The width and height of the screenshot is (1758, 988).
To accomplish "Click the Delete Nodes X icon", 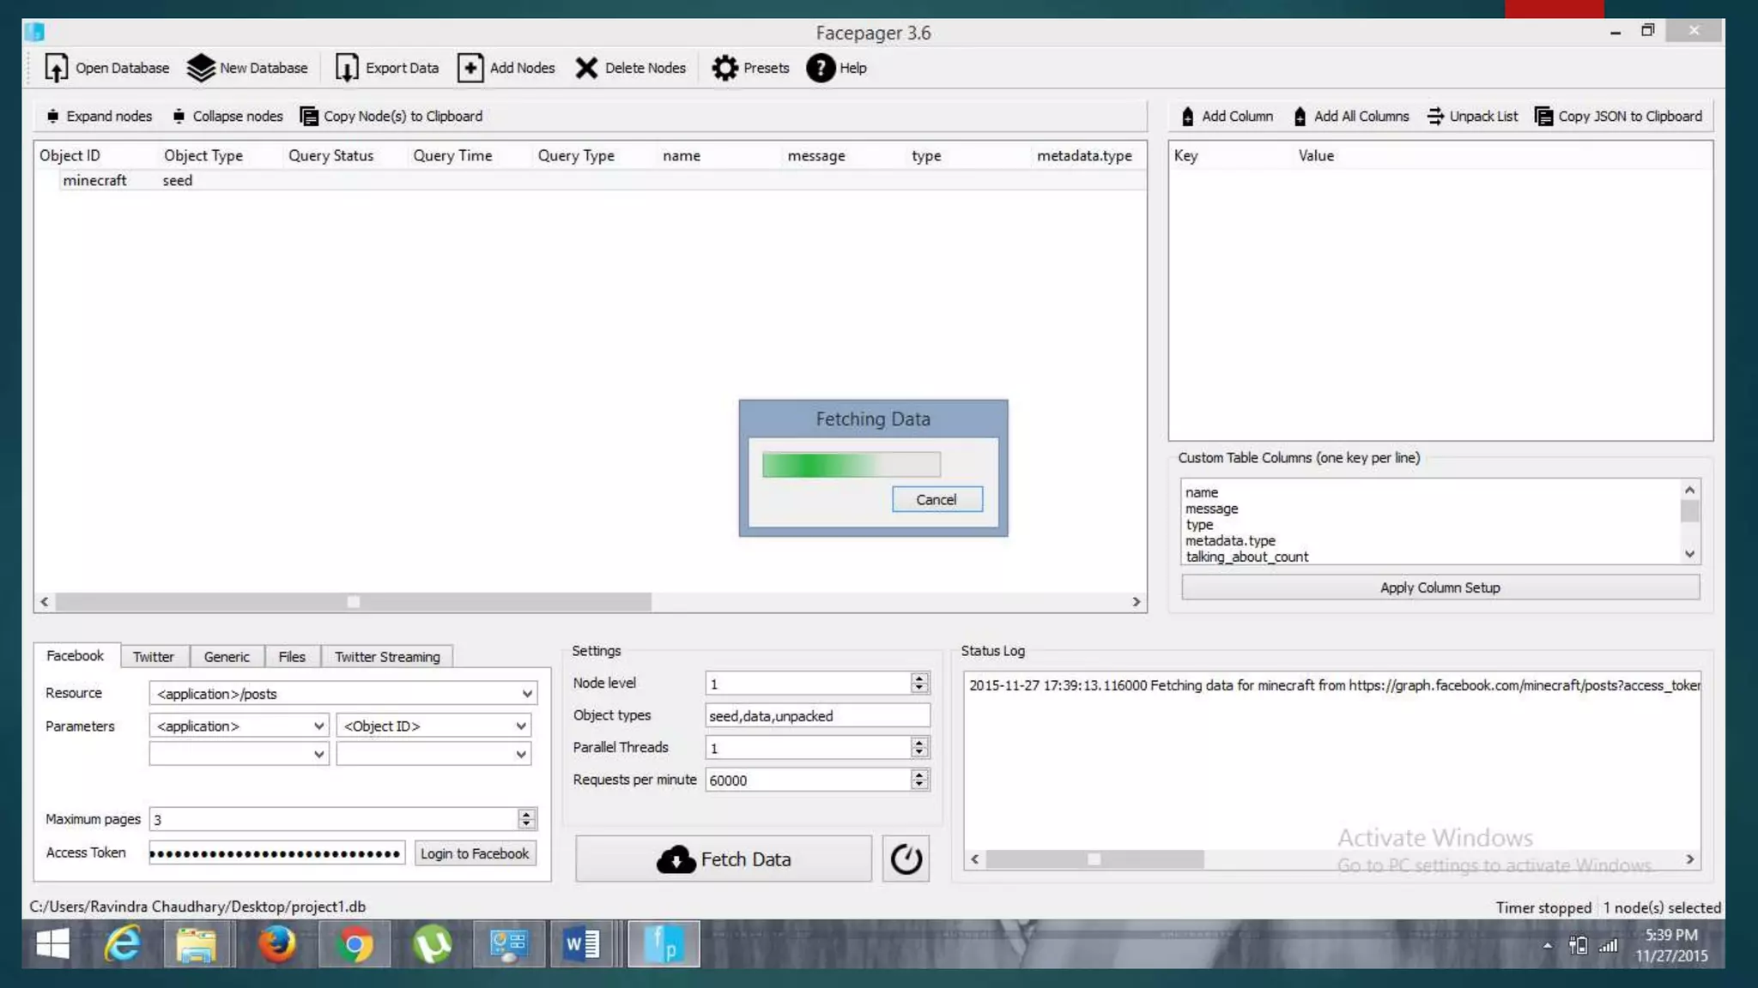I will point(586,68).
